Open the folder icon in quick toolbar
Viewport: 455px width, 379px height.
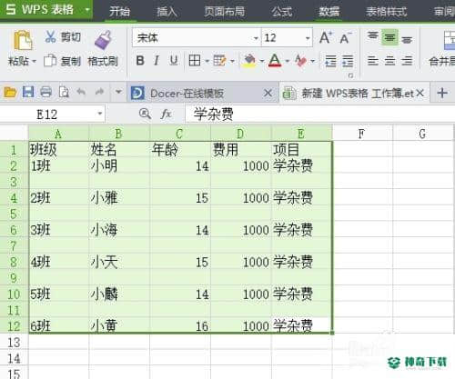pos(10,92)
